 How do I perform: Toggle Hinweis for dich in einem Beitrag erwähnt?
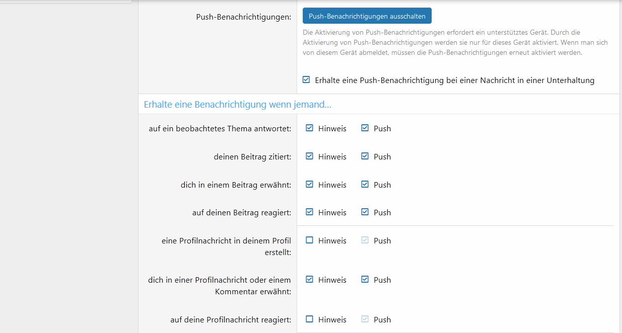310,185
